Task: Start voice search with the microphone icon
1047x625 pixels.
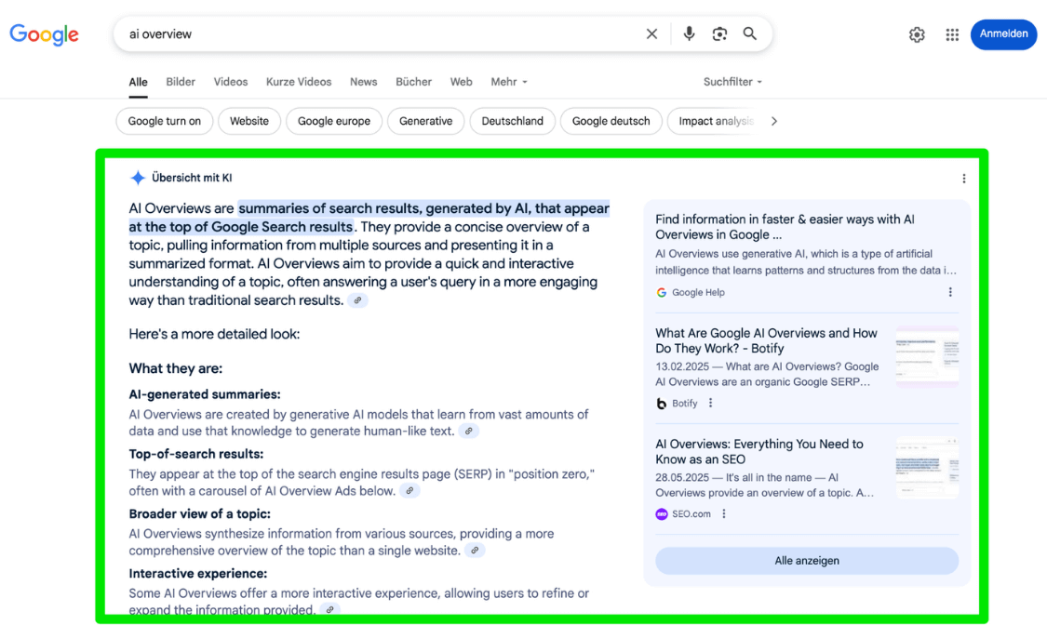Action: (x=689, y=34)
